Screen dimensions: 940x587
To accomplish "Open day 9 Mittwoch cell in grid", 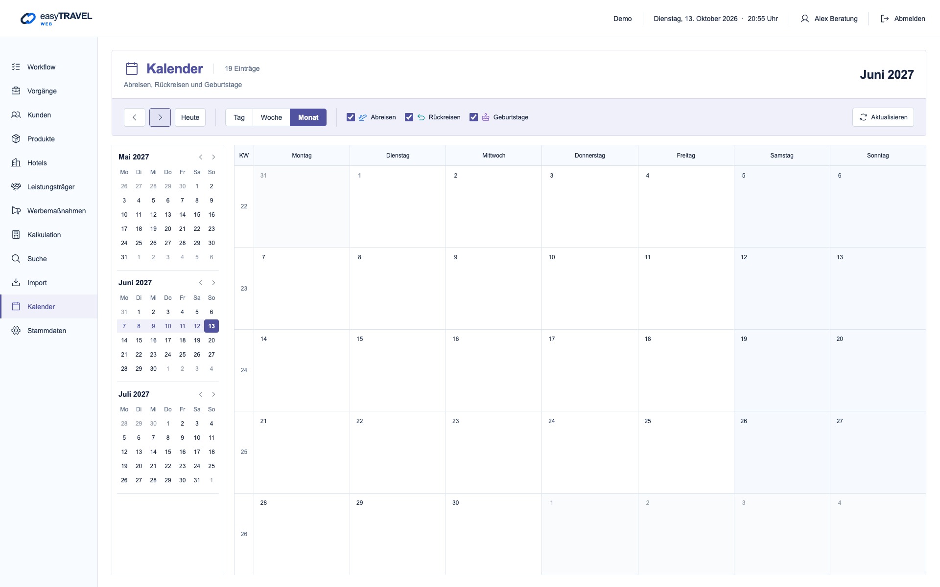I will (493, 288).
